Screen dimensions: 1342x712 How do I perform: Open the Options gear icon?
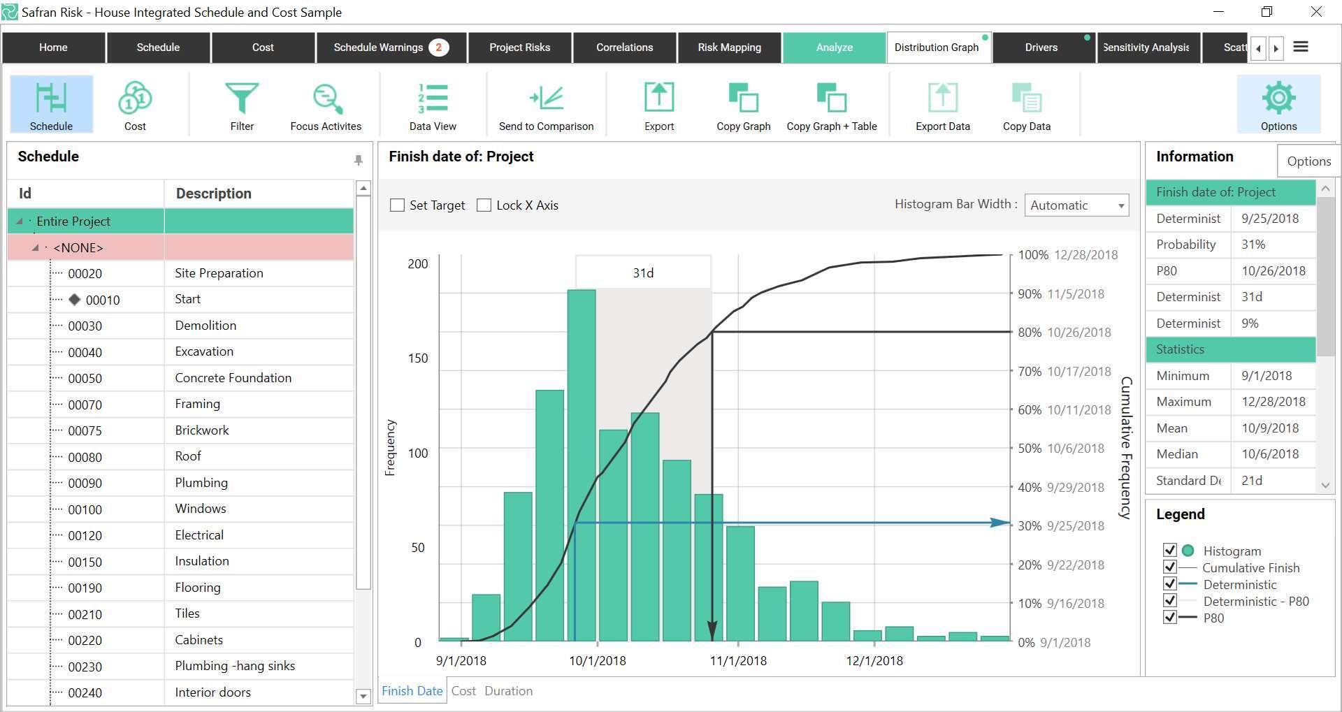(x=1278, y=103)
